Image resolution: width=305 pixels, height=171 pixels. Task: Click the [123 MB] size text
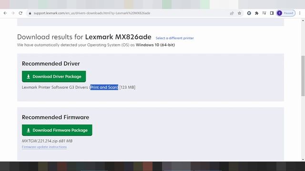coord(127,87)
